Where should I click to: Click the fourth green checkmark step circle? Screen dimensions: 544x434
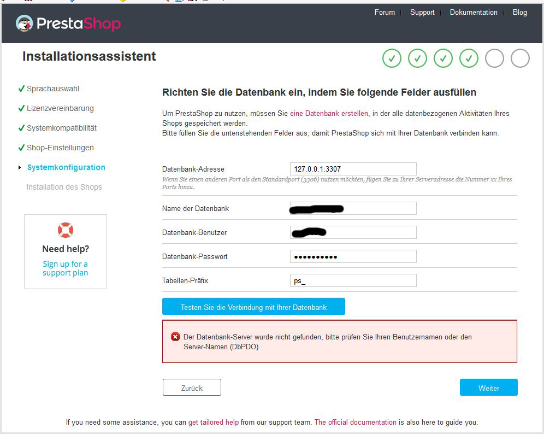(469, 58)
